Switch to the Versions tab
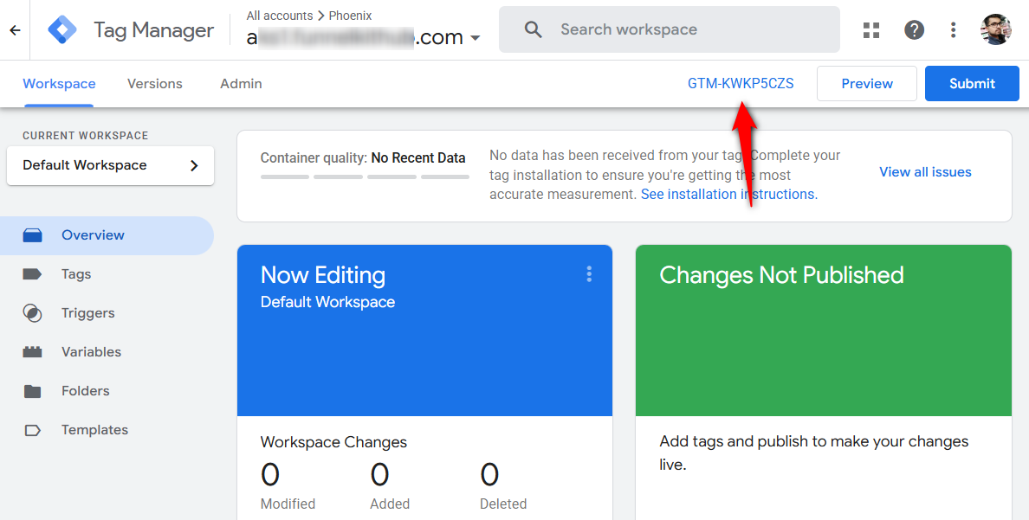This screenshot has height=520, width=1029. coord(155,84)
